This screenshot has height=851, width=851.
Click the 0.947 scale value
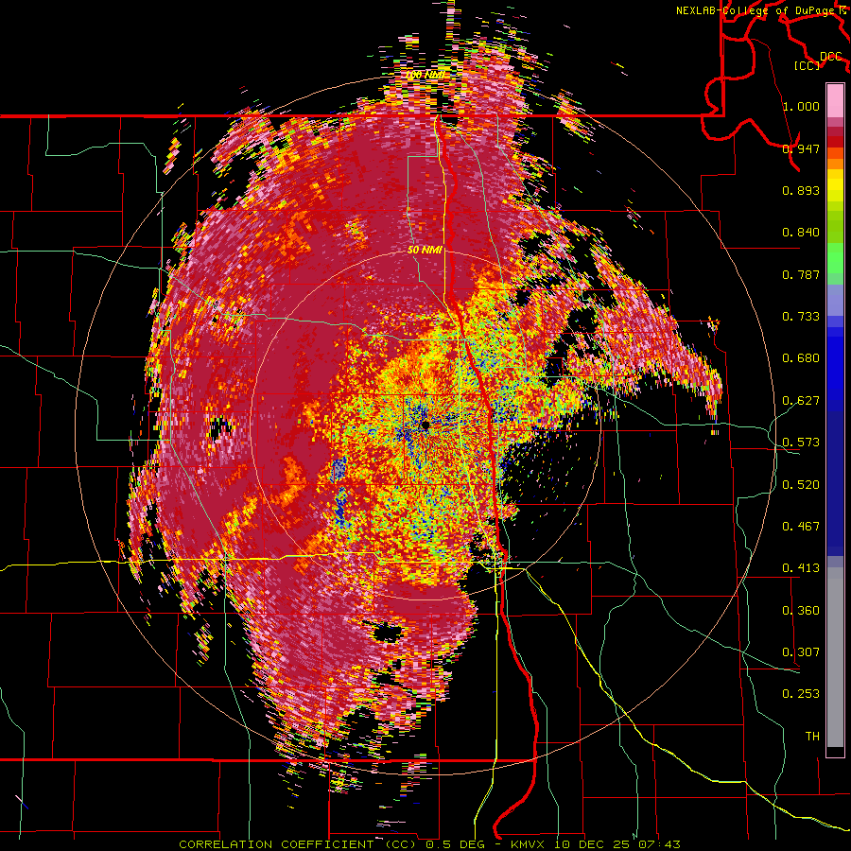[x=801, y=148]
